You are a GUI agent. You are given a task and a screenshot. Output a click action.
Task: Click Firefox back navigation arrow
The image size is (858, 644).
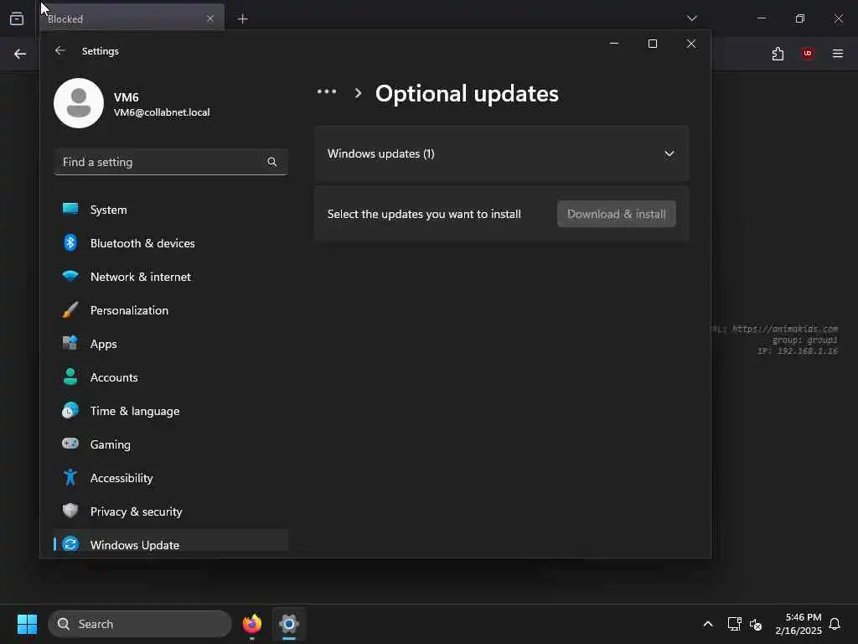pyautogui.click(x=20, y=54)
